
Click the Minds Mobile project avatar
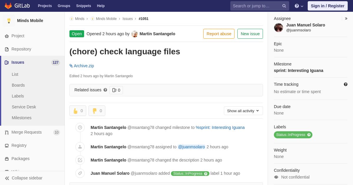click(9, 21)
